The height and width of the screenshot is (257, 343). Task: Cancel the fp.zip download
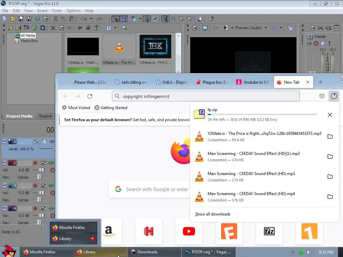click(330, 115)
